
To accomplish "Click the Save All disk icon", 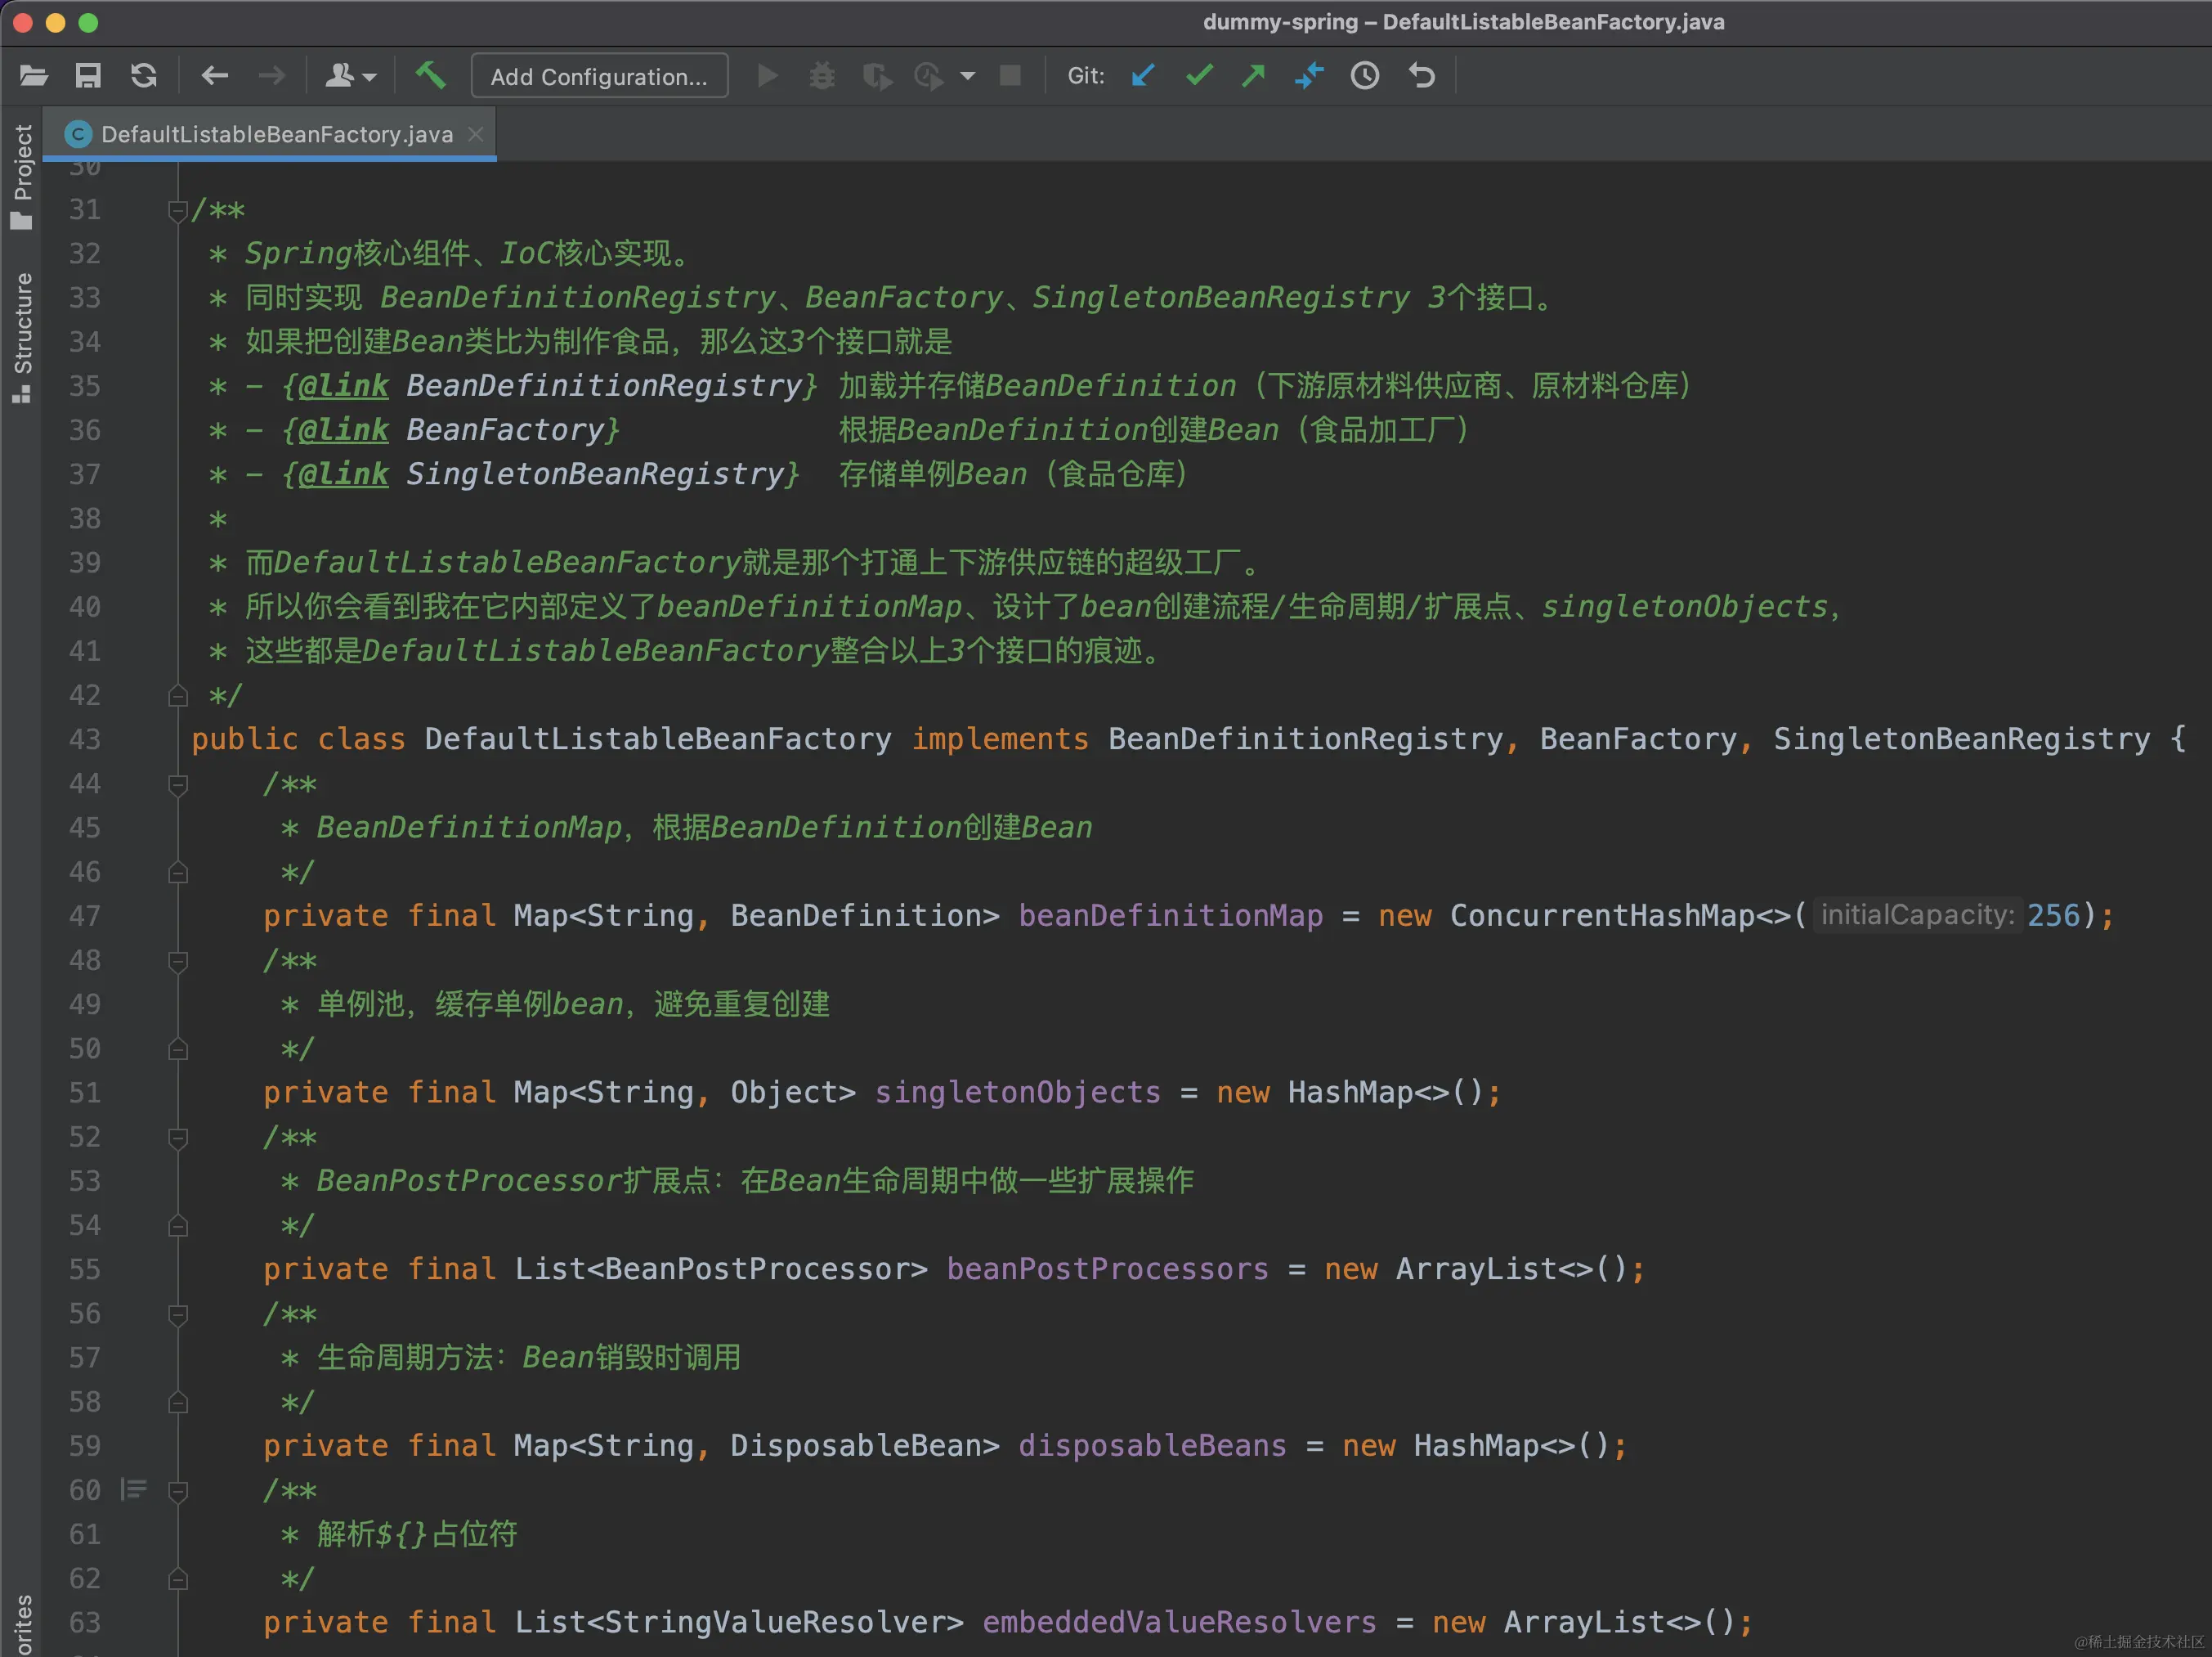I will [88, 76].
